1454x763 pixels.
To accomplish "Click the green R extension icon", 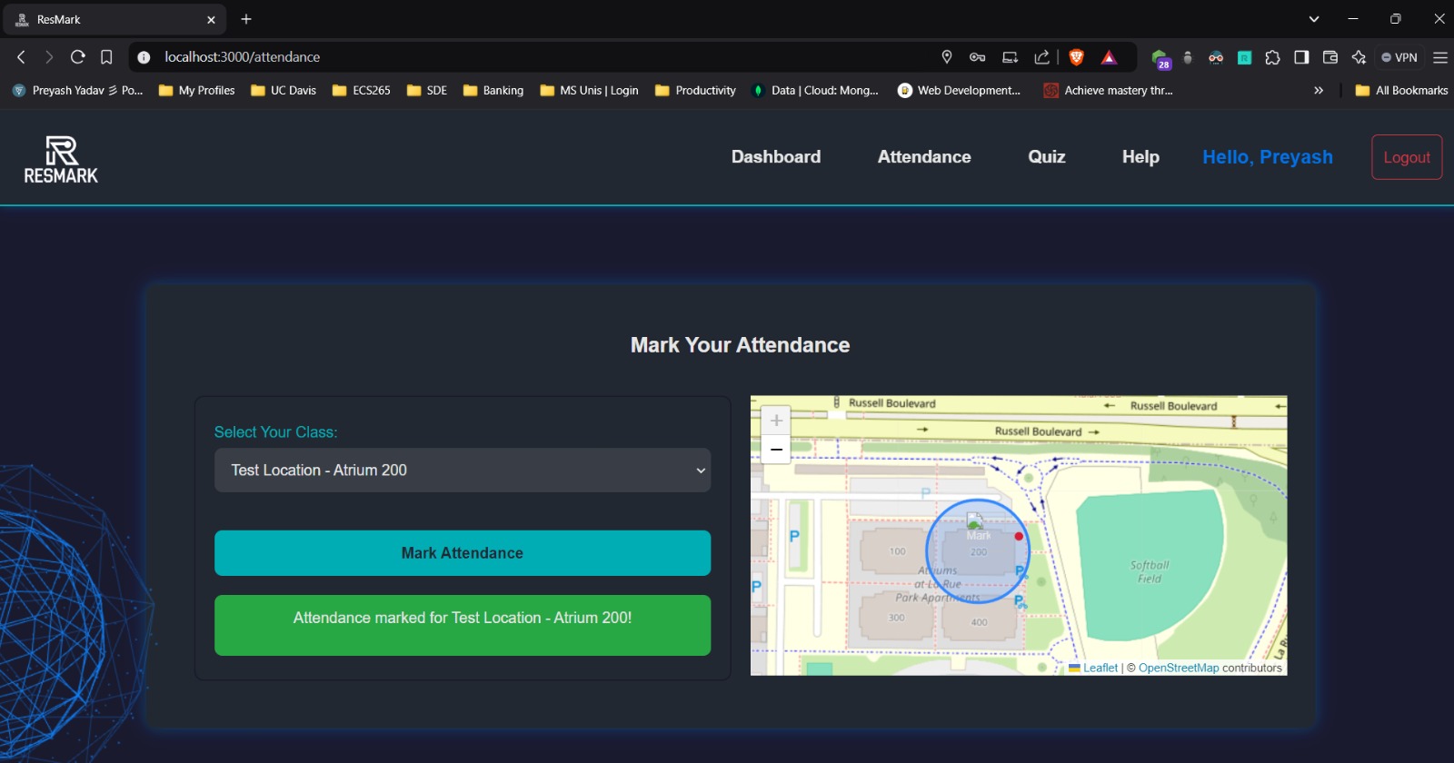I will (x=1245, y=57).
